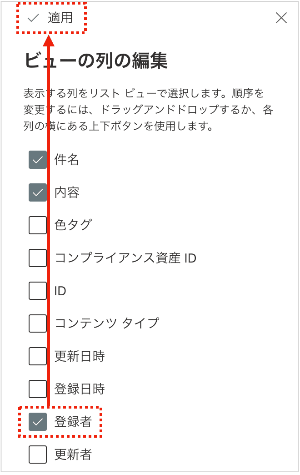300x475 pixels.
Task: Uncheck the 件名 checkbox
Action: tap(38, 160)
